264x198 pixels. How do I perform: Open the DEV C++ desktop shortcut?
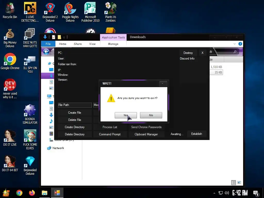[x=10, y=89]
